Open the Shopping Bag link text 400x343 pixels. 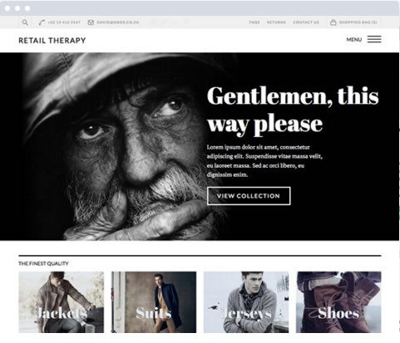[358, 22]
